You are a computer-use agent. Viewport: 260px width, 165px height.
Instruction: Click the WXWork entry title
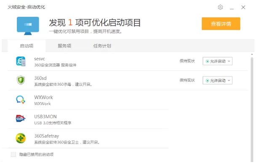[x=43, y=97]
